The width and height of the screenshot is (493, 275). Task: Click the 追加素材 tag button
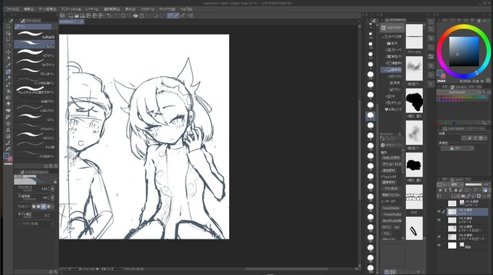pyautogui.click(x=389, y=171)
